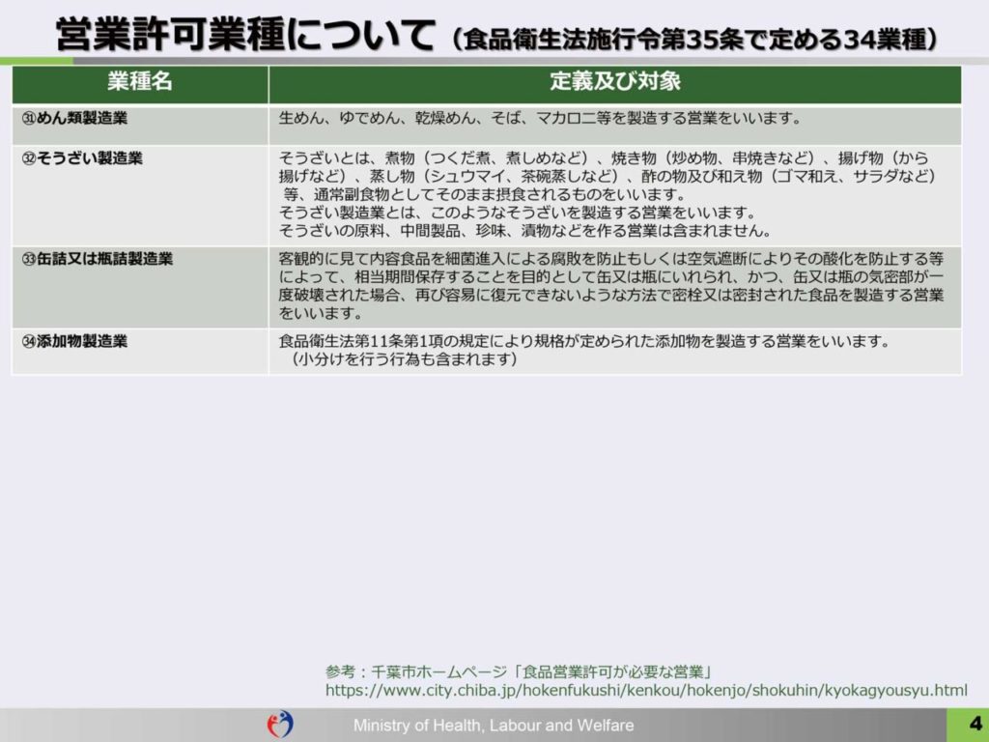Click the page number 4 box
Image resolution: width=989 pixels, height=742 pixels.
point(968,725)
